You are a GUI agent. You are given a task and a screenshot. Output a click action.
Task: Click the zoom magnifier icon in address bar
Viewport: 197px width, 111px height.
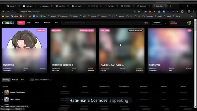(135, 11)
